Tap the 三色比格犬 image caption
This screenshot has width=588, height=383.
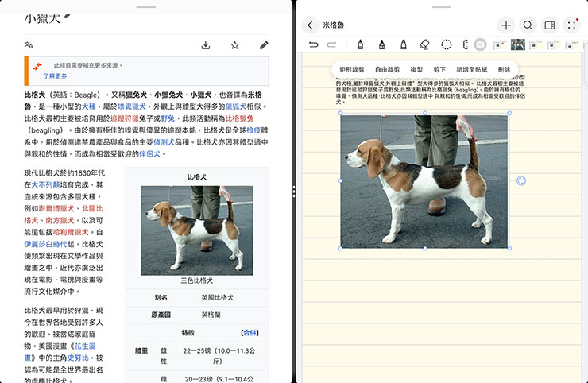pos(197,280)
